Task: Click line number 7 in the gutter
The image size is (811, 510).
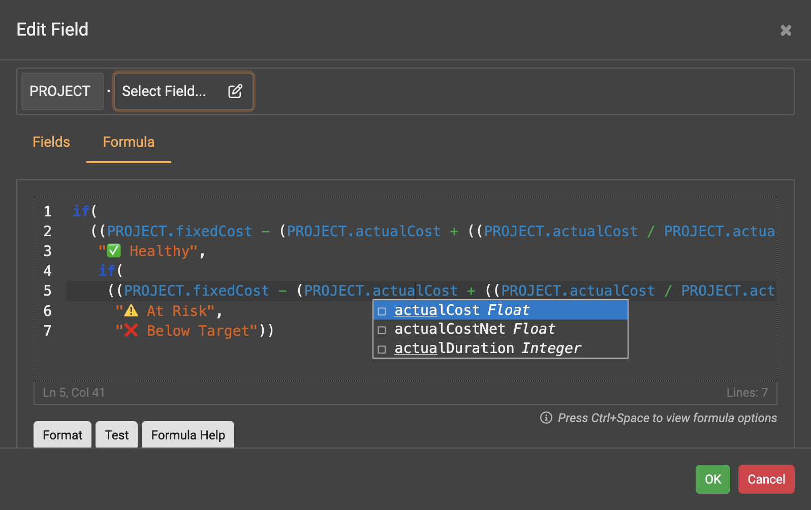Action: click(47, 331)
